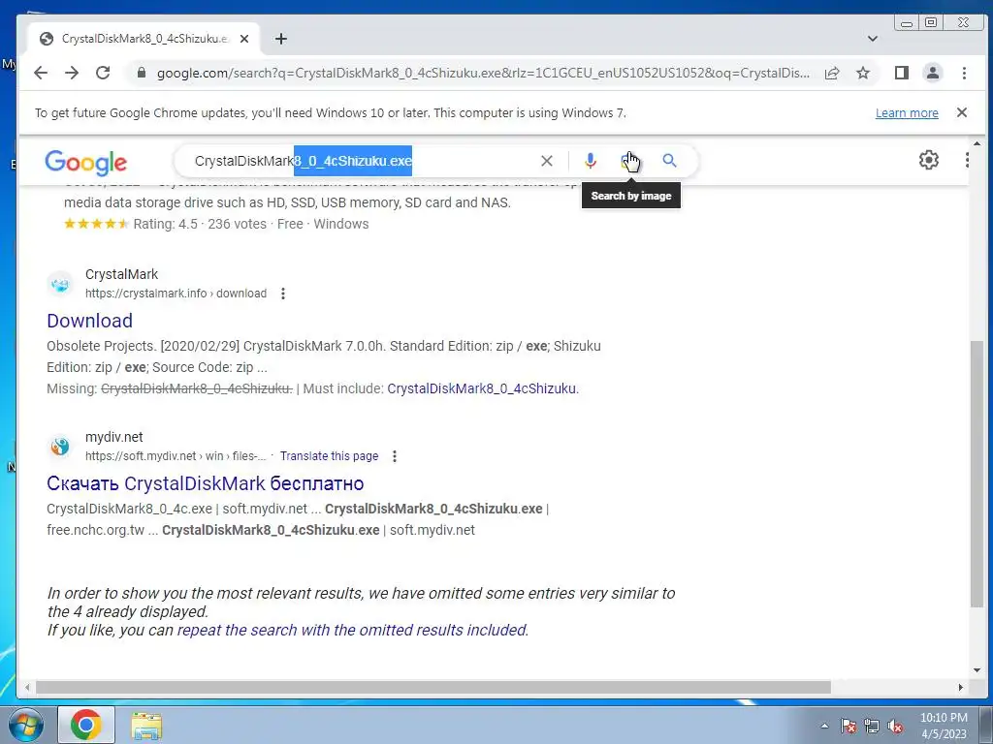This screenshot has width=993, height=744.
Task: Click the Search by image camera icon
Action: [x=628, y=161]
